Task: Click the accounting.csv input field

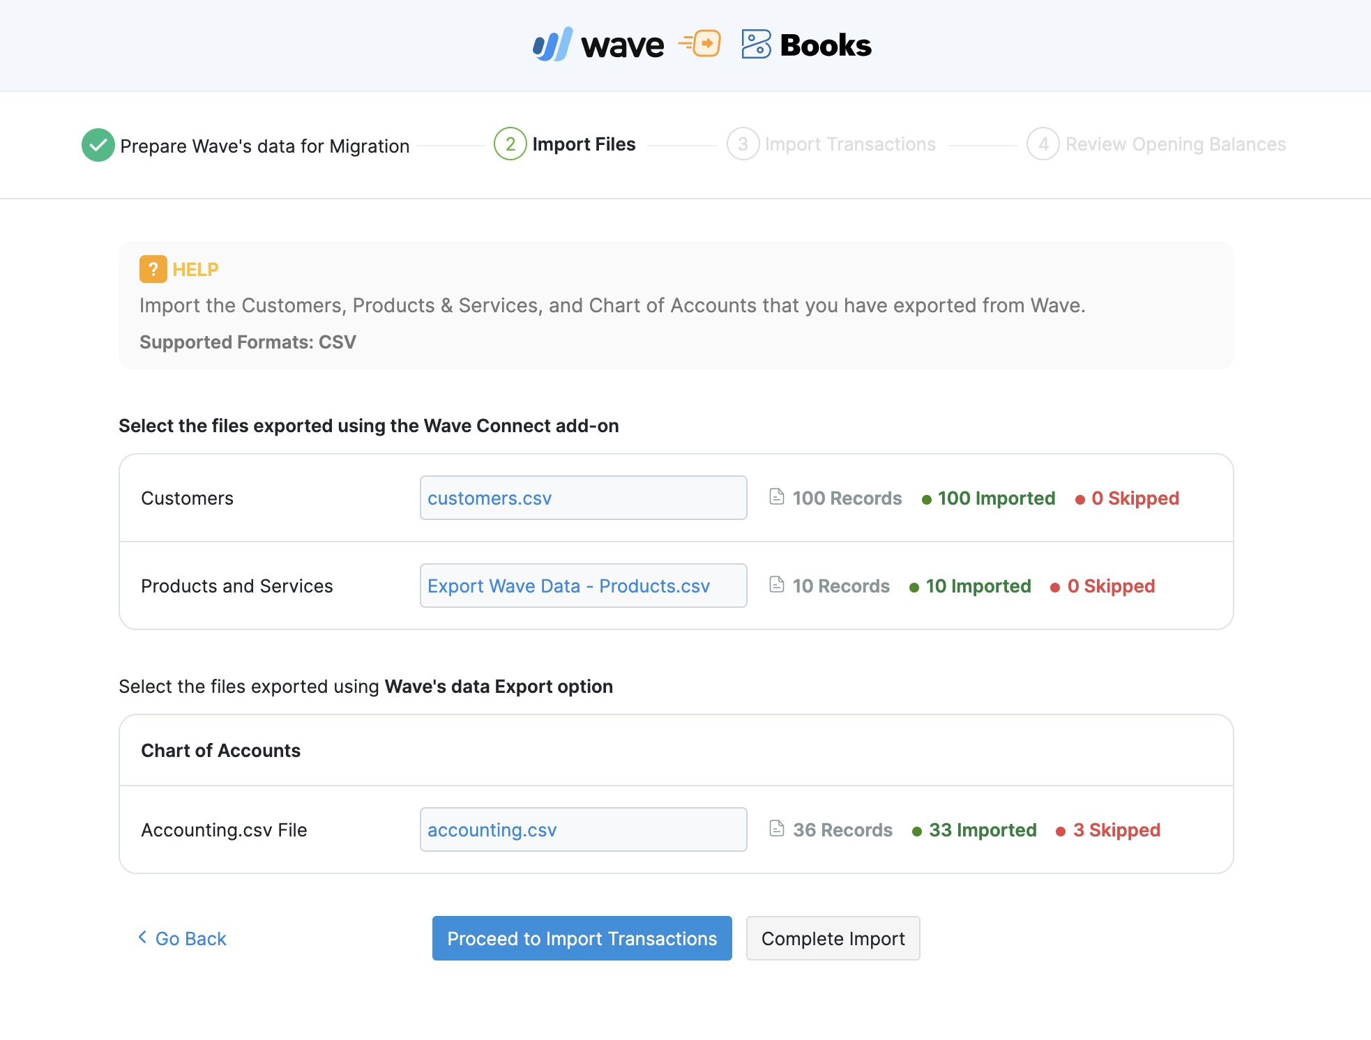Action: tap(581, 829)
